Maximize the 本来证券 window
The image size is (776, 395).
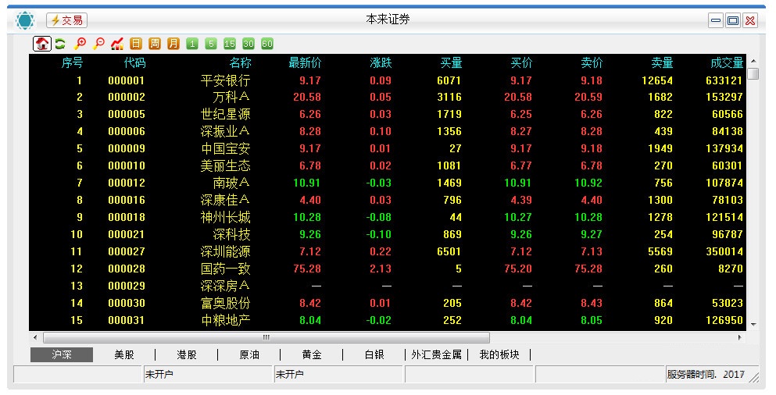tap(733, 21)
